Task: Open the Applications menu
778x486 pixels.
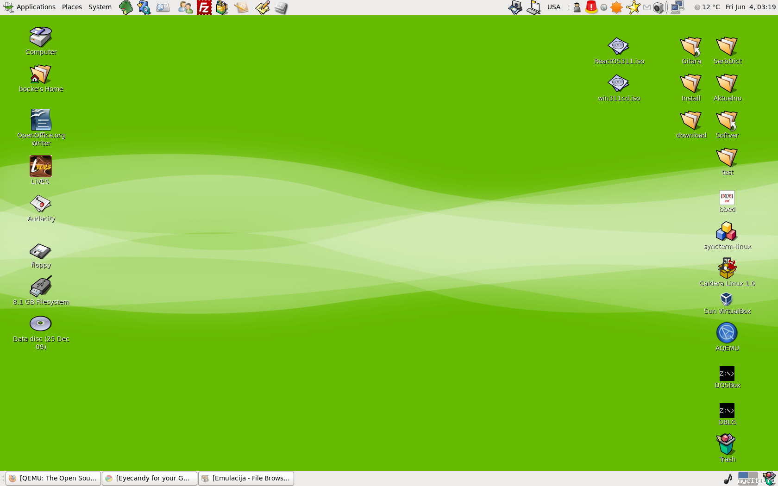Action: (30, 7)
